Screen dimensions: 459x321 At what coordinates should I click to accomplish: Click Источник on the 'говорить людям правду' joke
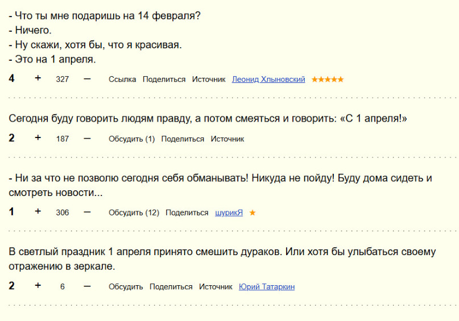click(x=228, y=139)
